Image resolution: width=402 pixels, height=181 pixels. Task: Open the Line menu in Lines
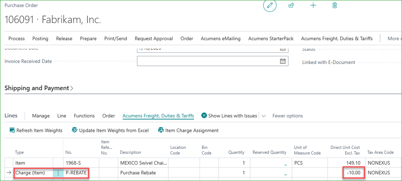[62, 116]
